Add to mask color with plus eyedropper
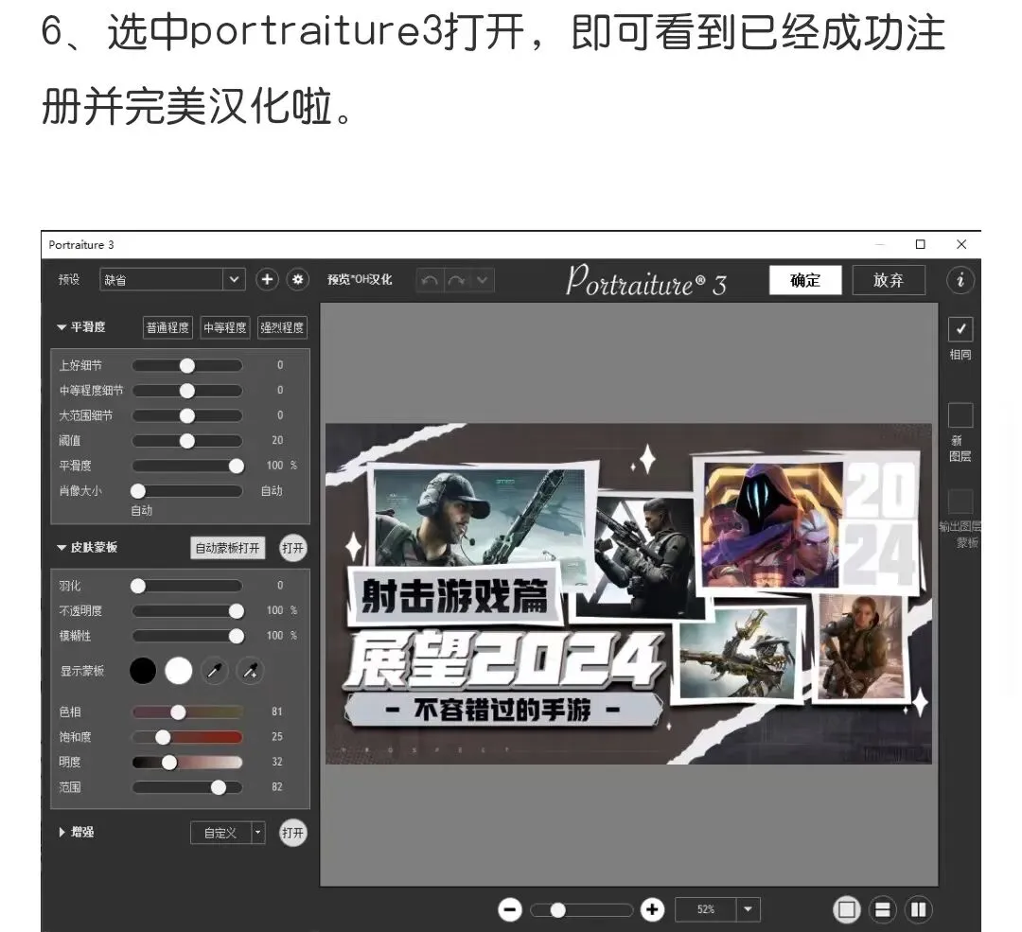1022x932 pixels. [x=250, y=671]
